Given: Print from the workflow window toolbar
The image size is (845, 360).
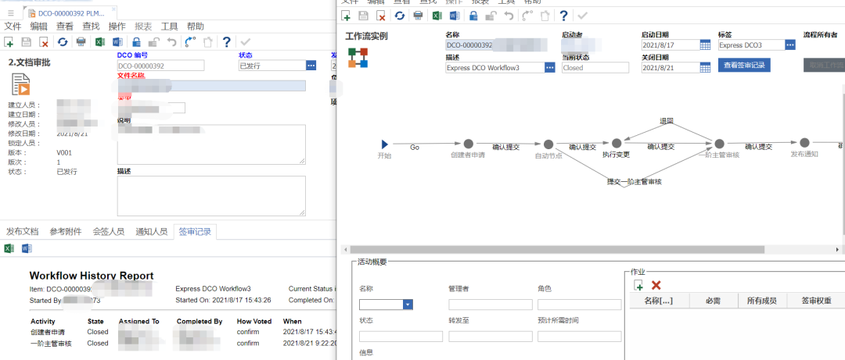Looking at the screenshot, I should [418, 16].
